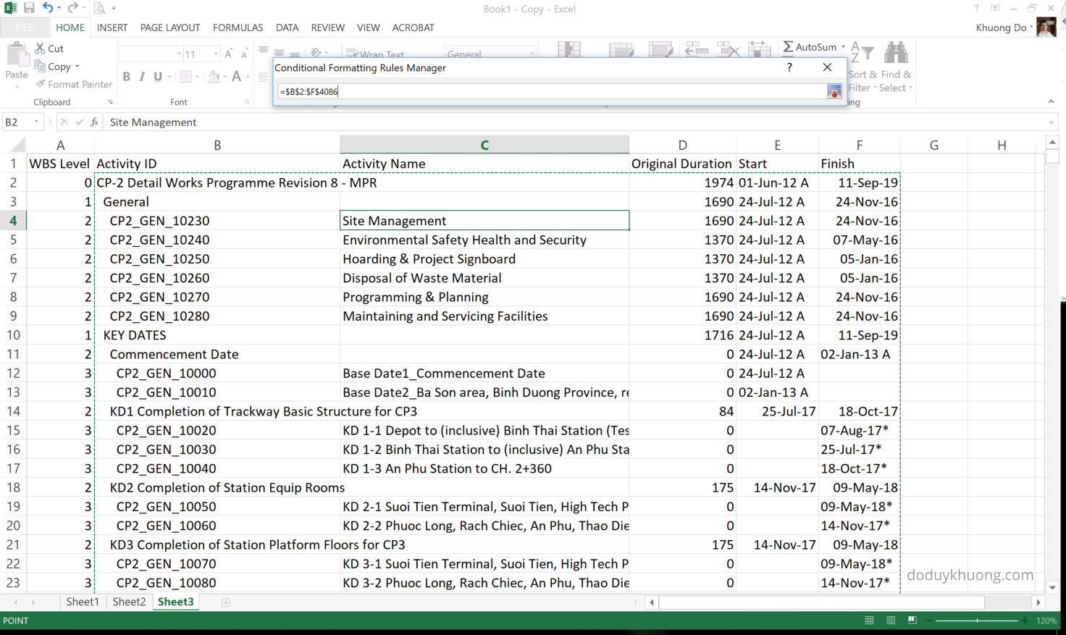The width and height of the screenshot is (1066, 635).
Task: Click the Font Color A icon
Action: pyautogui.click(x=236, y=76)
